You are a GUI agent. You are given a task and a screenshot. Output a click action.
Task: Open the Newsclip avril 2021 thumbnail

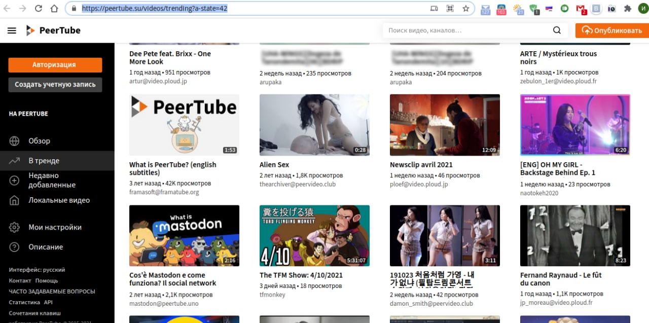click(445, 125)
